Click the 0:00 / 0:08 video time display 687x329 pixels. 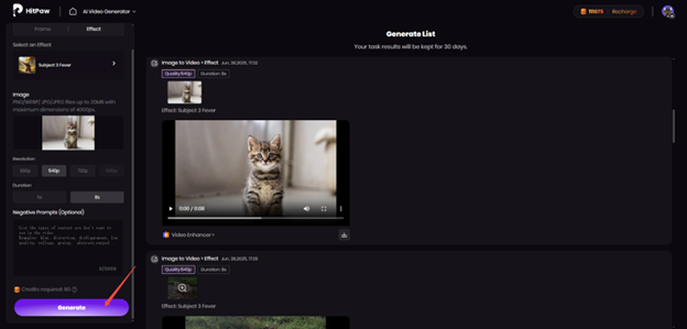click(x=192, y=209)
